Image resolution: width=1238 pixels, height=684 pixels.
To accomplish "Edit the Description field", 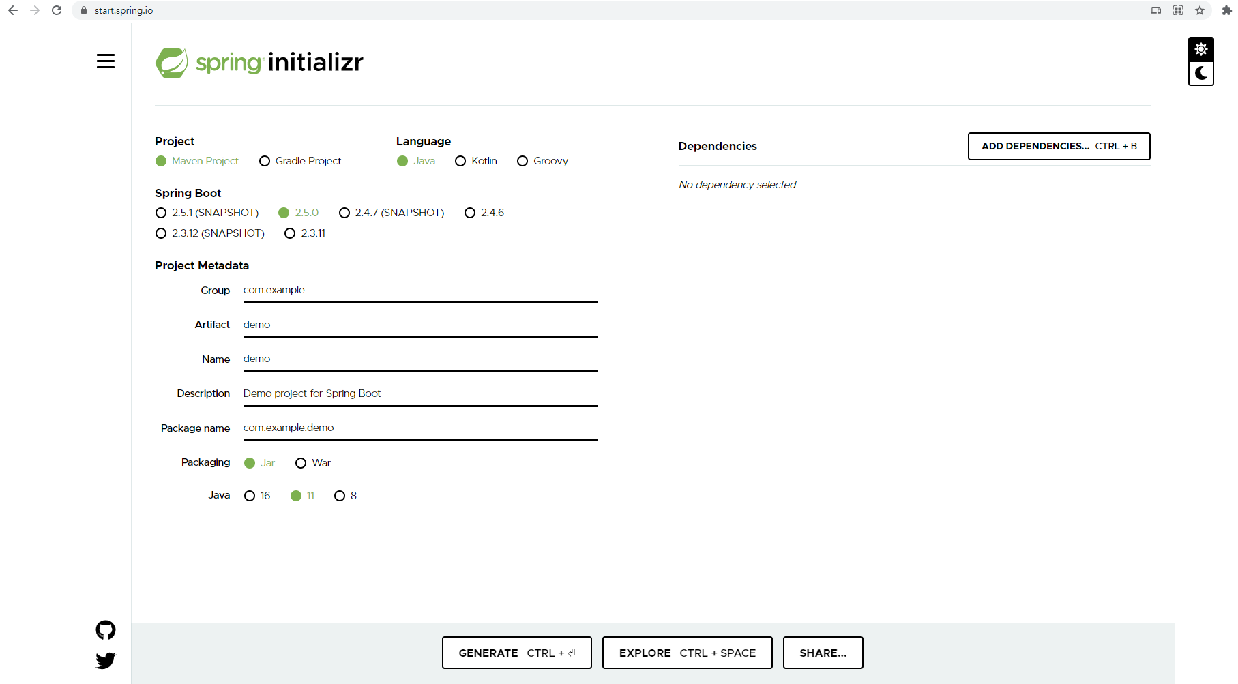I will 420,393.
